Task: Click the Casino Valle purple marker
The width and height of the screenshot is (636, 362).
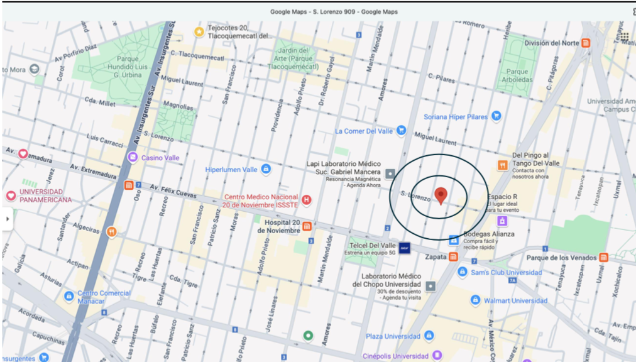Action: (133, 158)
